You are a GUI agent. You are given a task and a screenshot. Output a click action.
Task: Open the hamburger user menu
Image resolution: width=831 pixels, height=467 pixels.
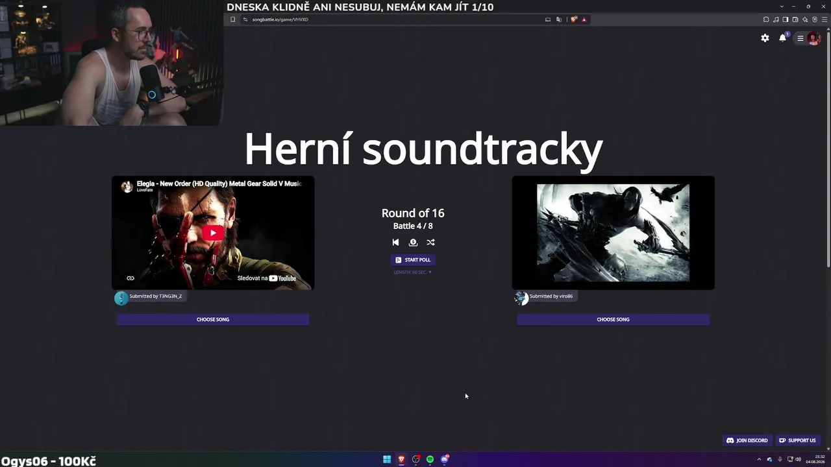[800, 38]
